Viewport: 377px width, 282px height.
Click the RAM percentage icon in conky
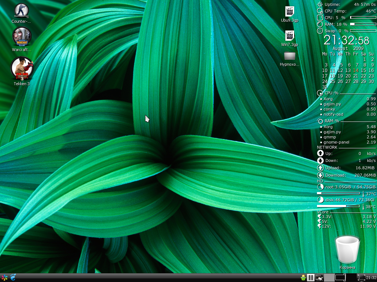tap(320, 24)
